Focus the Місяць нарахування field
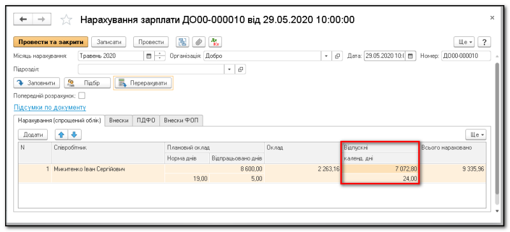Image resolution: width=510 pixels, height=232 pixels. pyautogui.click(x=111, y=56)
